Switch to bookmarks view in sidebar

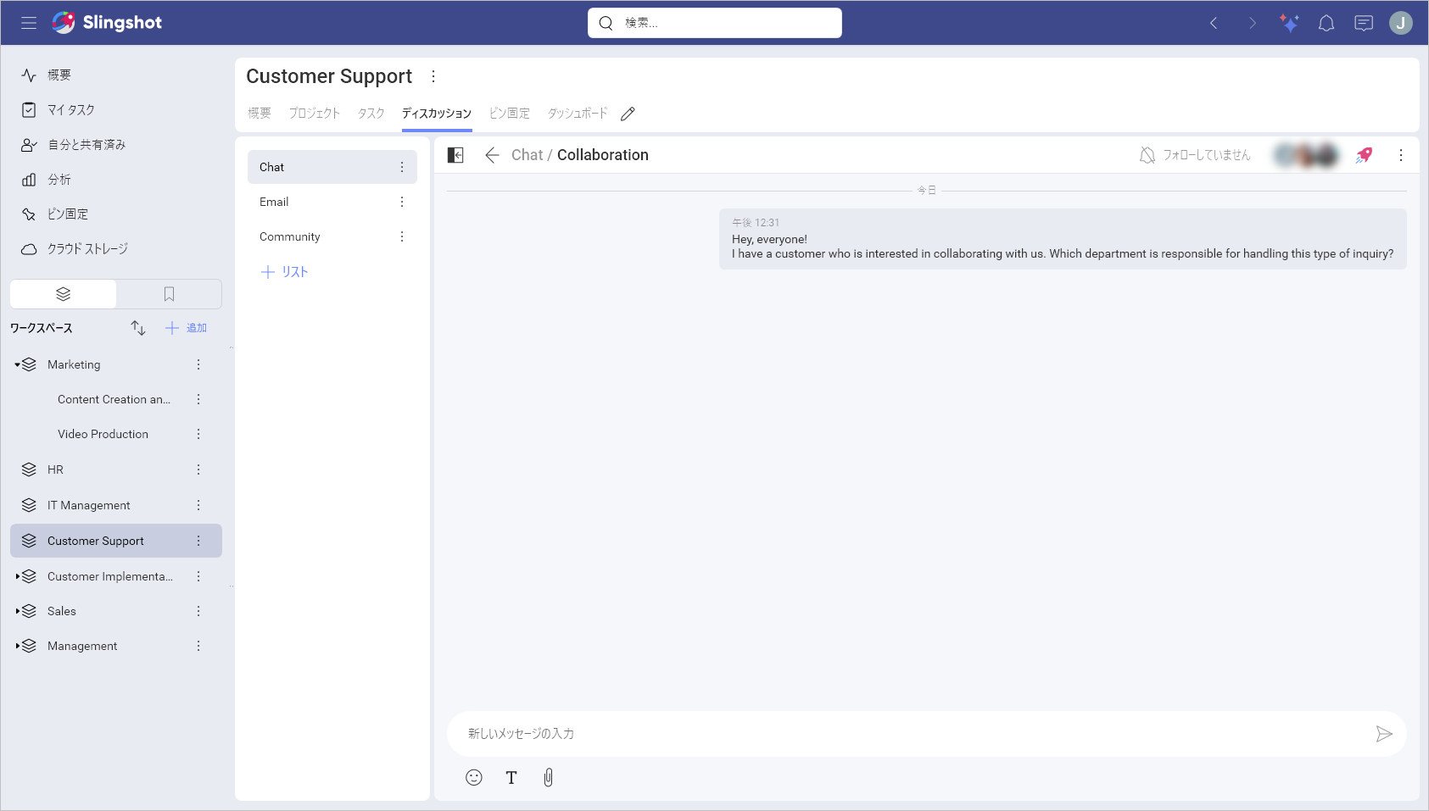click(x=169, y=294)
